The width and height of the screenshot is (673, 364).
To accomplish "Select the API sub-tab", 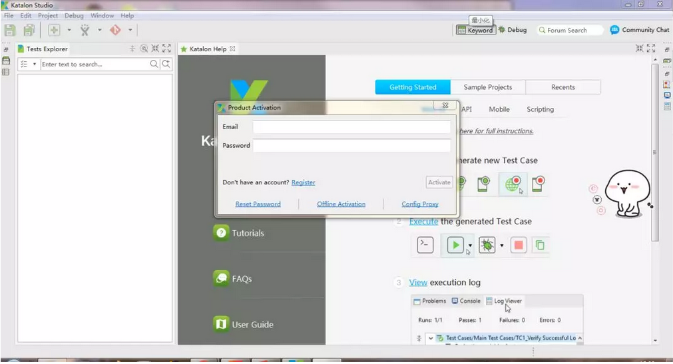I will [467, 109].
